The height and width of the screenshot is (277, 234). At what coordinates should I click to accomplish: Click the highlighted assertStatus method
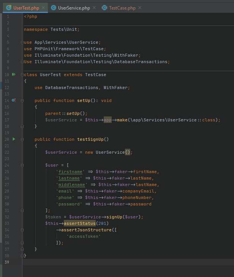(79, 223)
